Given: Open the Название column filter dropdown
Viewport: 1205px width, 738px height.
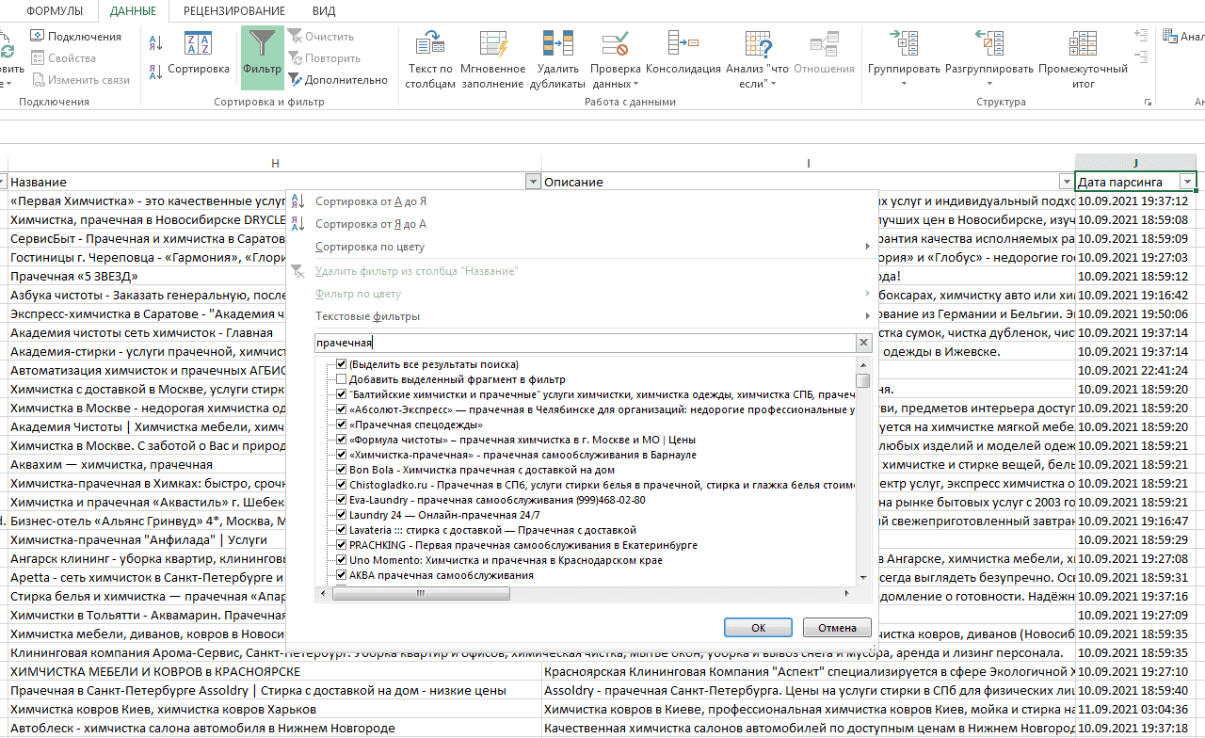Looking at the screenshot, I should coord(533,182).
